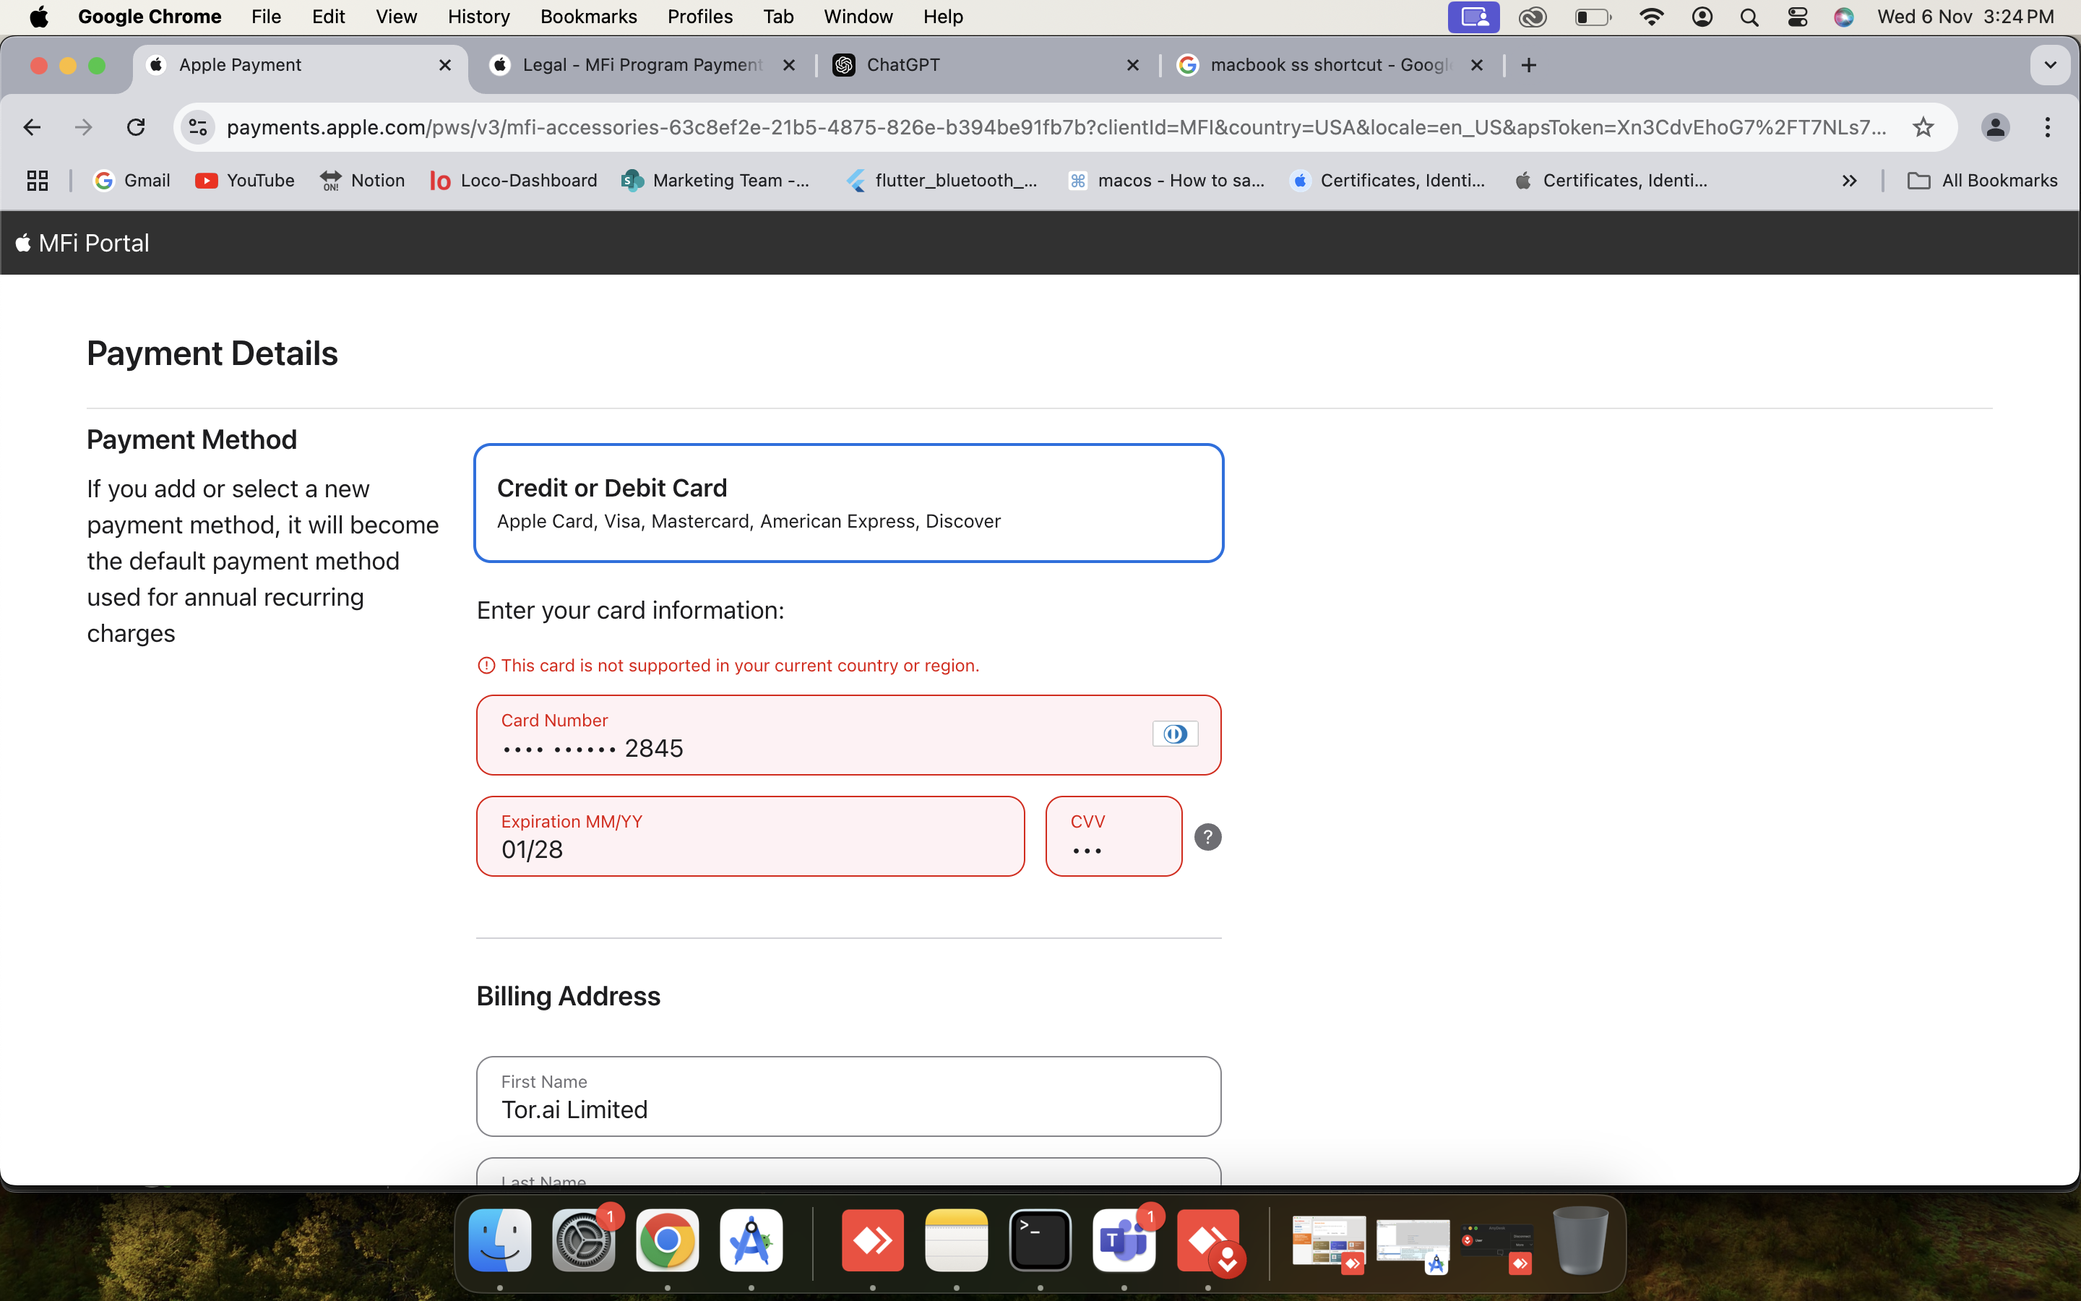Open Chrome three-dot menu

(x=2048, y=127)
